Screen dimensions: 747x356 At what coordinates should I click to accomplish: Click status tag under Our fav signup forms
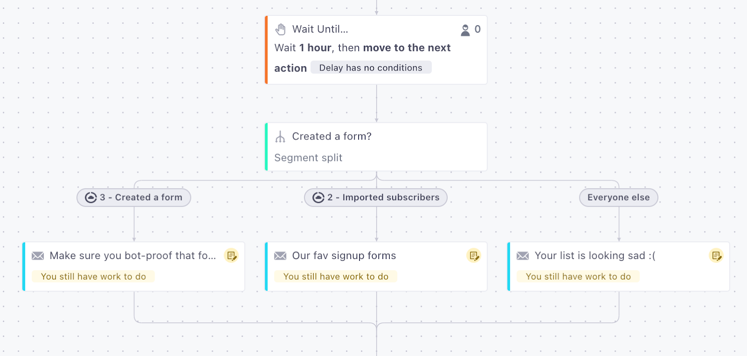tap(336, 277)
